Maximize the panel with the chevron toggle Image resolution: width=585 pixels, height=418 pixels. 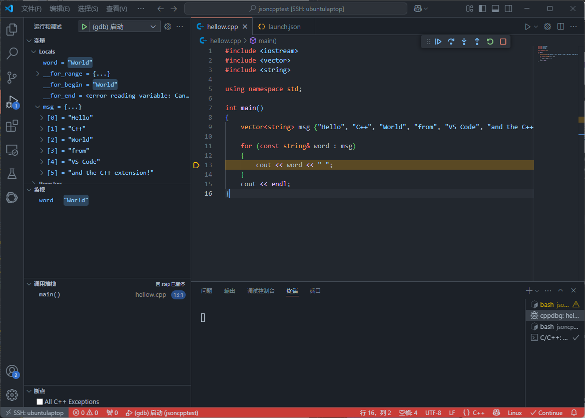coord(561,290)
